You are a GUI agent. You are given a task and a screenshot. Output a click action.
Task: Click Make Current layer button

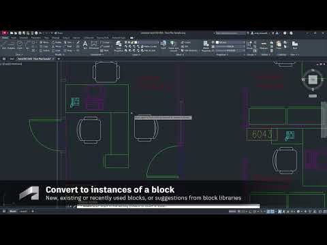pos(149,46)
